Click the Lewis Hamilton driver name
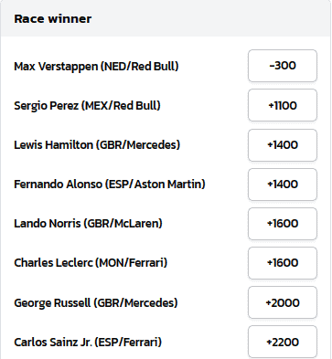Screen dimensions: 332x359 (x=53, y=145)
